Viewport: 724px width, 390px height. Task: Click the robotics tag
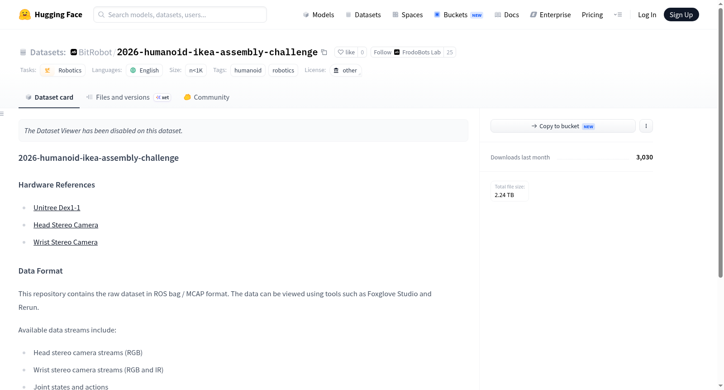(x=283, y=70)
